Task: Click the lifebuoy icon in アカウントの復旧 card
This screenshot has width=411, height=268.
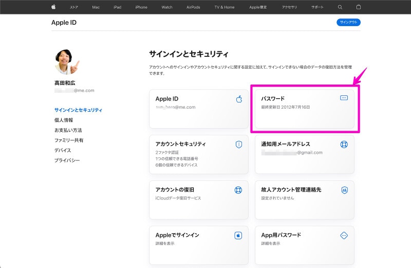Action: click(238, 190)
